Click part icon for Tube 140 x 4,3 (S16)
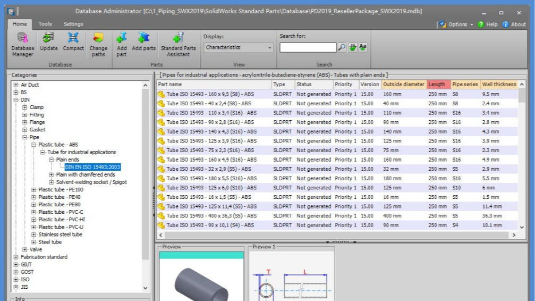This screenshot has width=535, height=301. pyautogui.click(x=161, y=131)
